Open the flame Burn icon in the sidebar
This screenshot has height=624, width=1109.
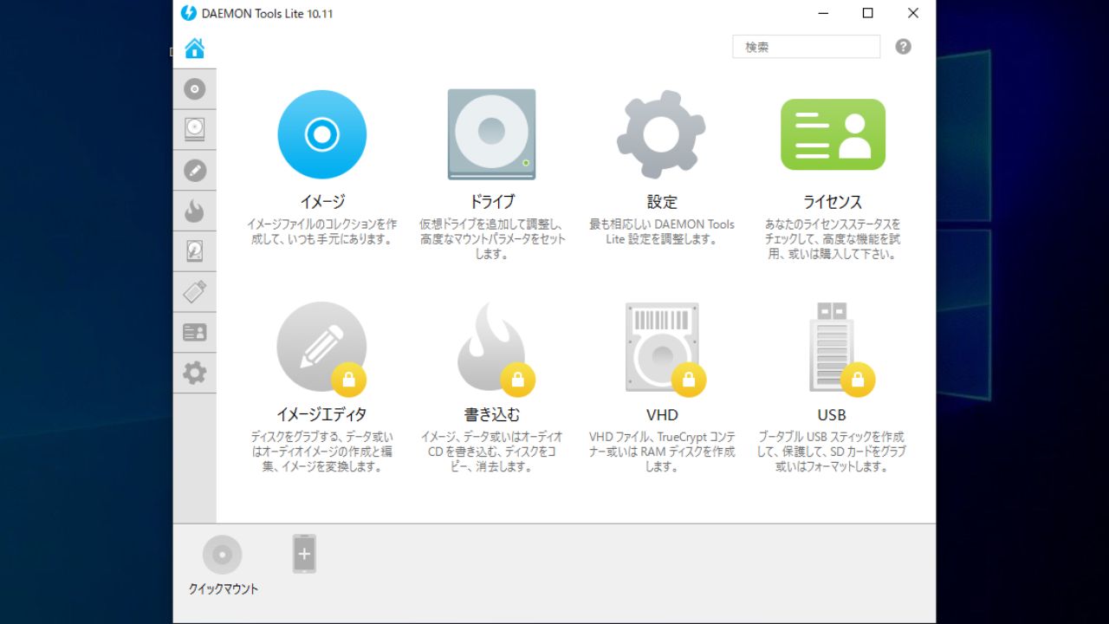tap(194, 211)
